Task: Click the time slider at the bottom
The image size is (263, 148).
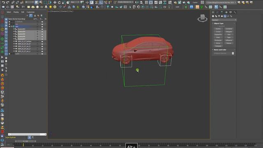Action: [x=25, y=141]
